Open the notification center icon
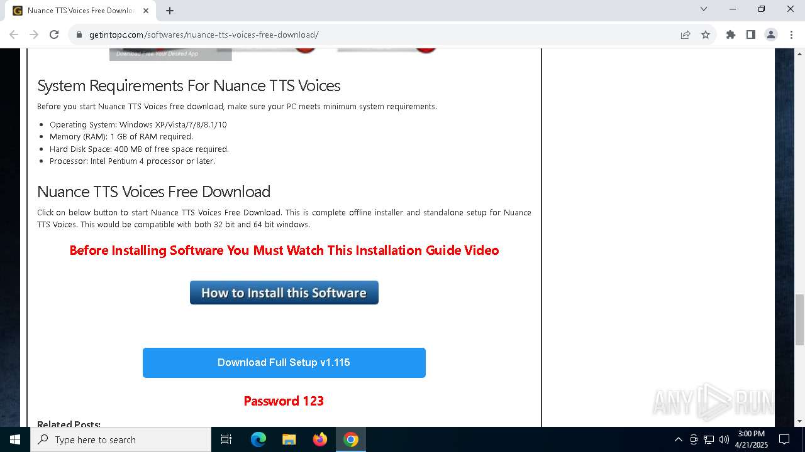Viewport: 805px width, 452px height. (x=785, y=439)
